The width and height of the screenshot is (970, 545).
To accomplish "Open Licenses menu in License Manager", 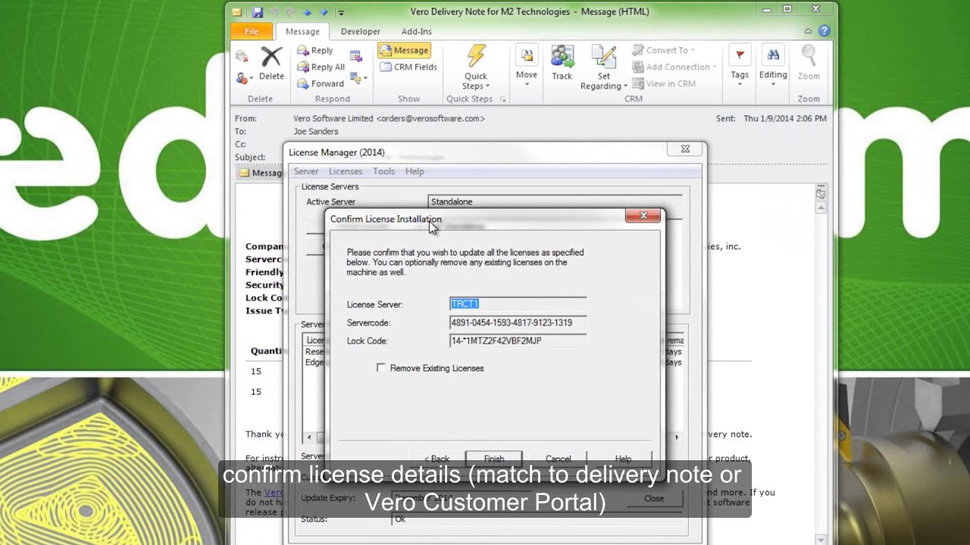I will click(346, 172).
